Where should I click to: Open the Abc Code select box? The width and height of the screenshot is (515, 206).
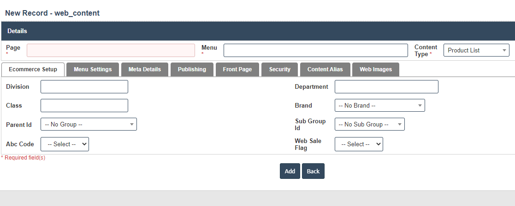point(65,144)
